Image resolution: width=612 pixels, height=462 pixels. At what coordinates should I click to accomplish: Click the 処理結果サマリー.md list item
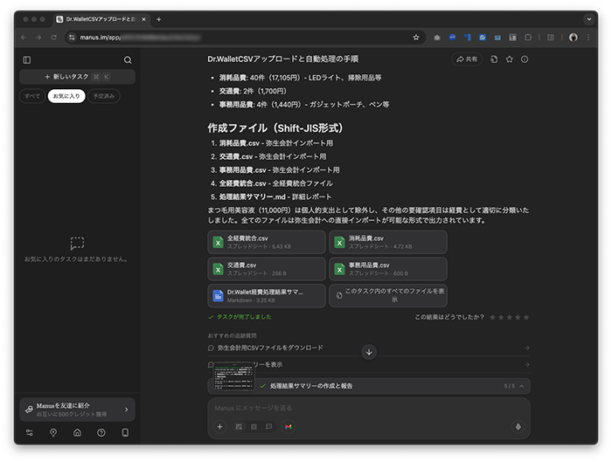click(x=275, y=197)
